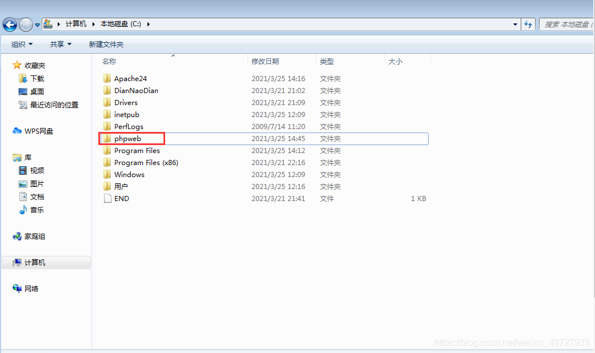Select 网络 in sidebar
The width and height of the screenshot is (595, 353).
point(25,288)
